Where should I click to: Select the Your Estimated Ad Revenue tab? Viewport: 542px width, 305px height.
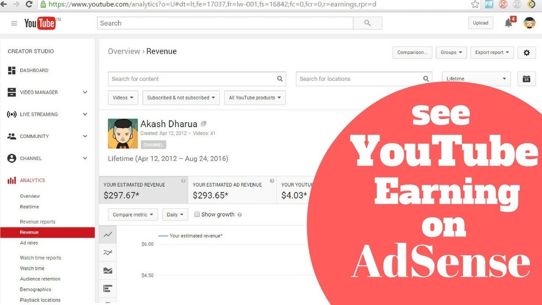coord(232,190)
